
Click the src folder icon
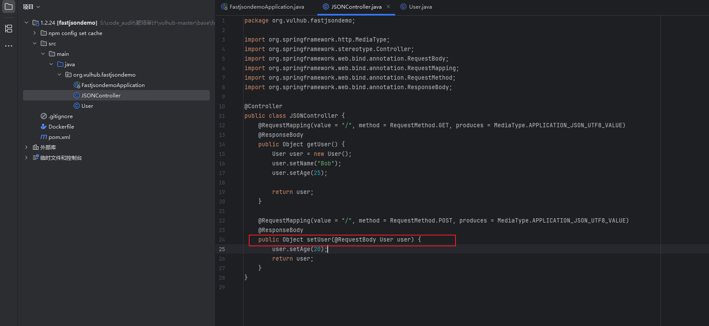[x=44, y=43]
